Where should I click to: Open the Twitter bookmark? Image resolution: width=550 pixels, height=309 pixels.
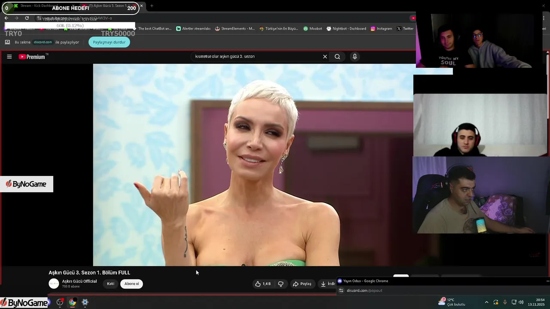tap(405, 29)
